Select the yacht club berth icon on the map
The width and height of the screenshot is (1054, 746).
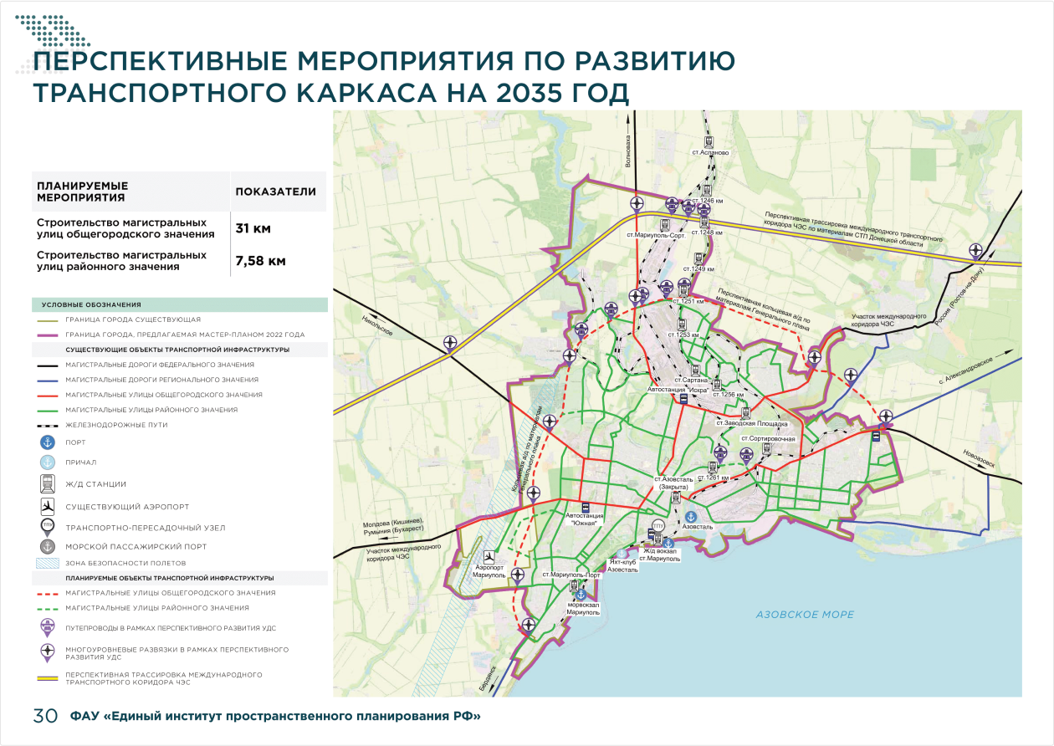(x=622, y=553)
